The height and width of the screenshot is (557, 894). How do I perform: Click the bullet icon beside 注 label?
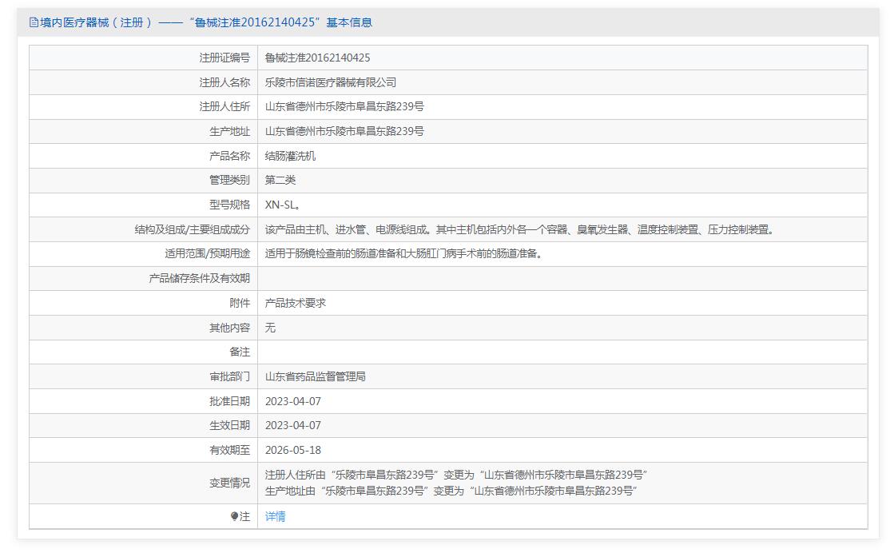pyautogui.click(x=234, y=516)
